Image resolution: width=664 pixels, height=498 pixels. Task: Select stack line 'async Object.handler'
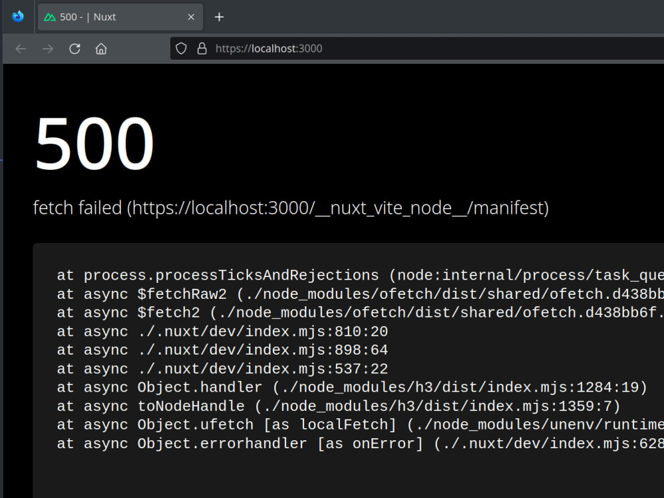353,388
